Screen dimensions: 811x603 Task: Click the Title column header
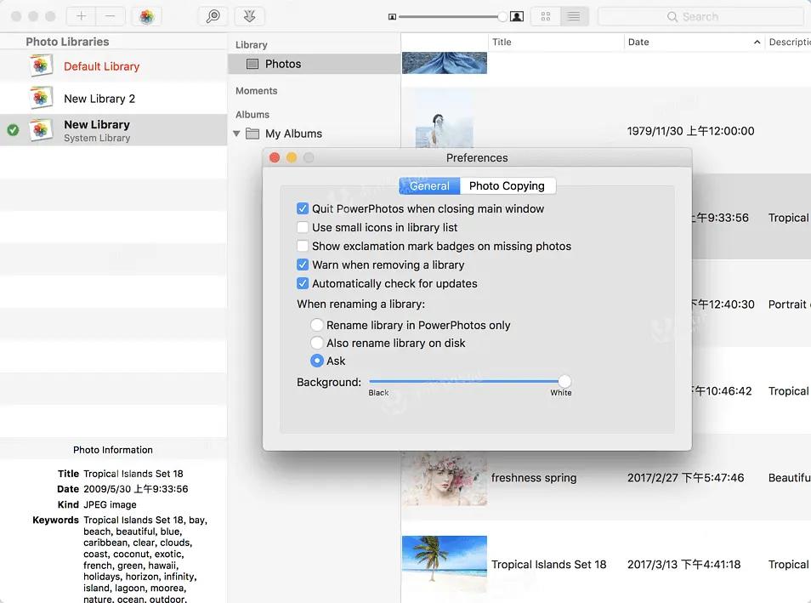click(x=555, y=42)
